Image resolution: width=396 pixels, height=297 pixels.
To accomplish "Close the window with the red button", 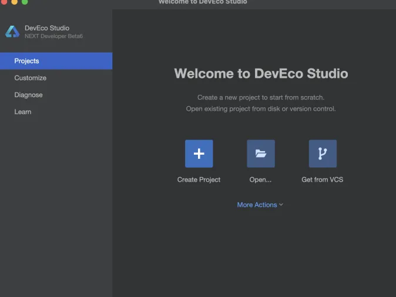I will point(4,2).
